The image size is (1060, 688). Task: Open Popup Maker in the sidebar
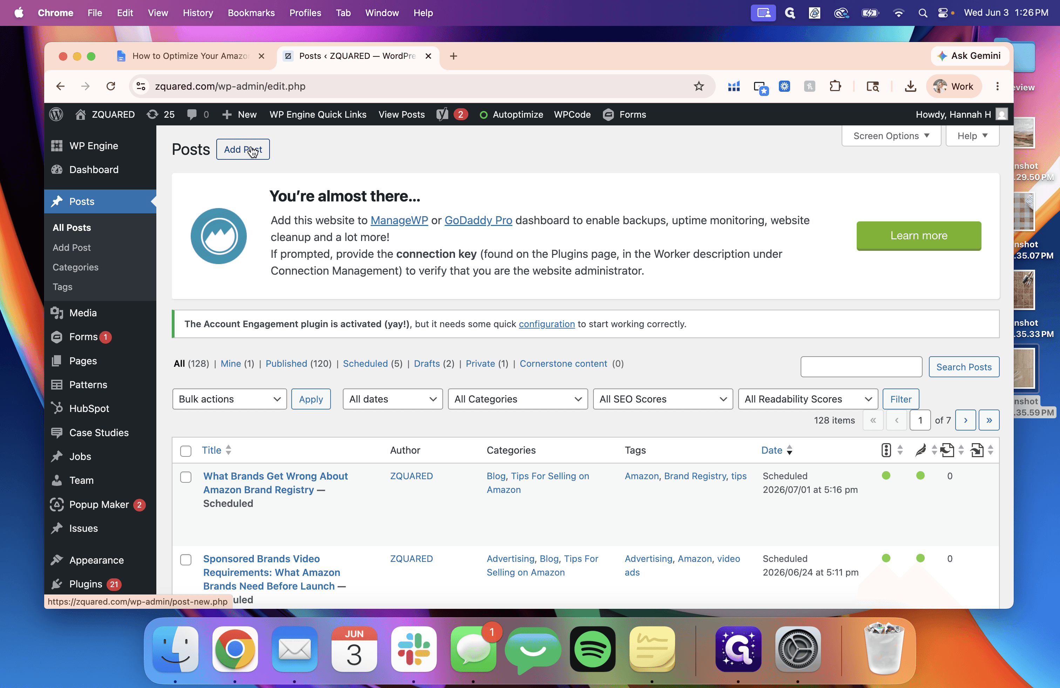point(99,504)
